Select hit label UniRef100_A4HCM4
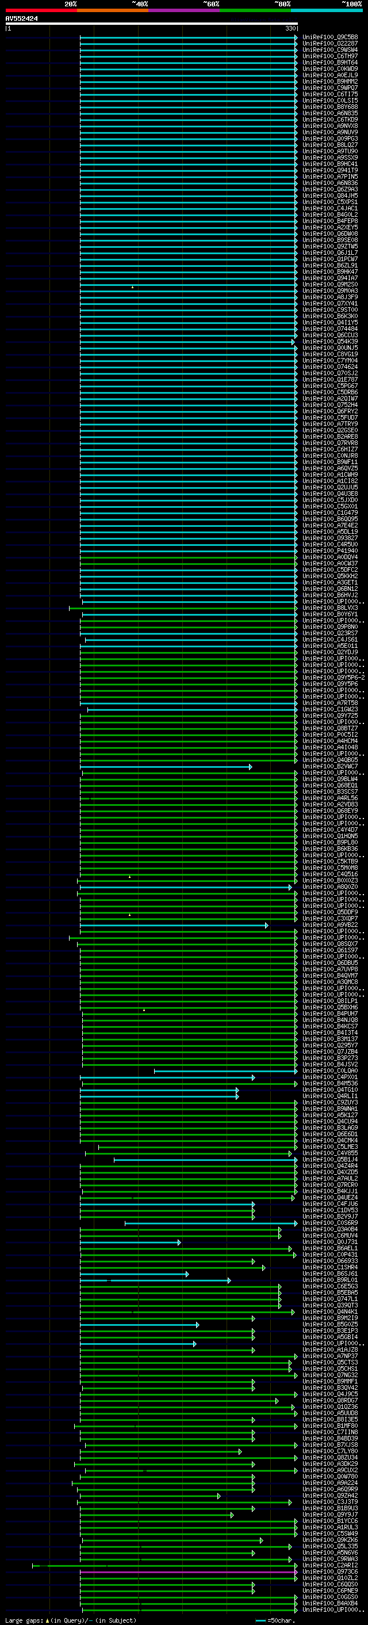This screenshot has width=368, height=1625. point(329,741)
